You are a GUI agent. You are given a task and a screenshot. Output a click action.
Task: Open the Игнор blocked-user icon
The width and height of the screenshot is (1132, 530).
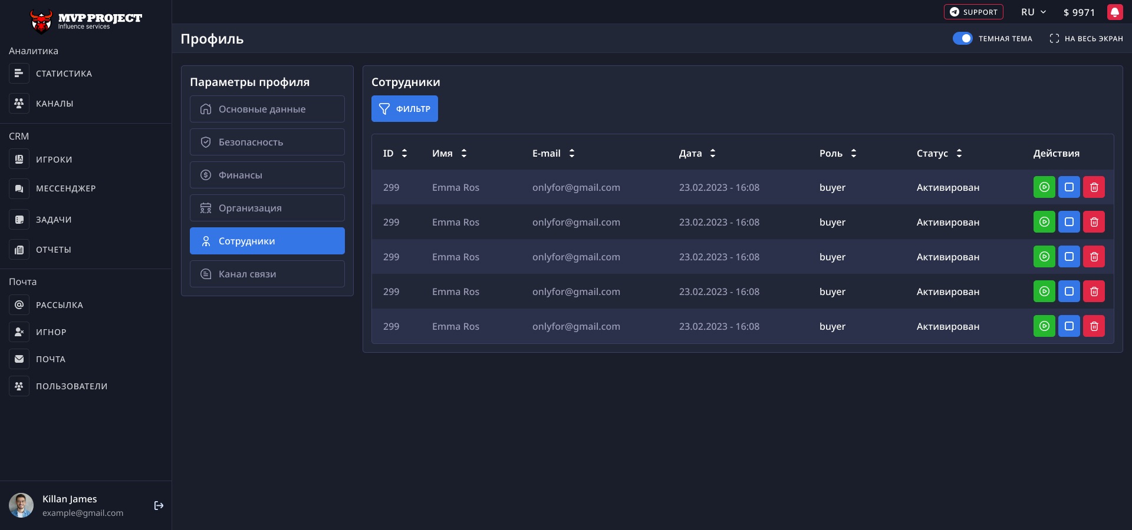pyautogui.click(x=19, y=332)
